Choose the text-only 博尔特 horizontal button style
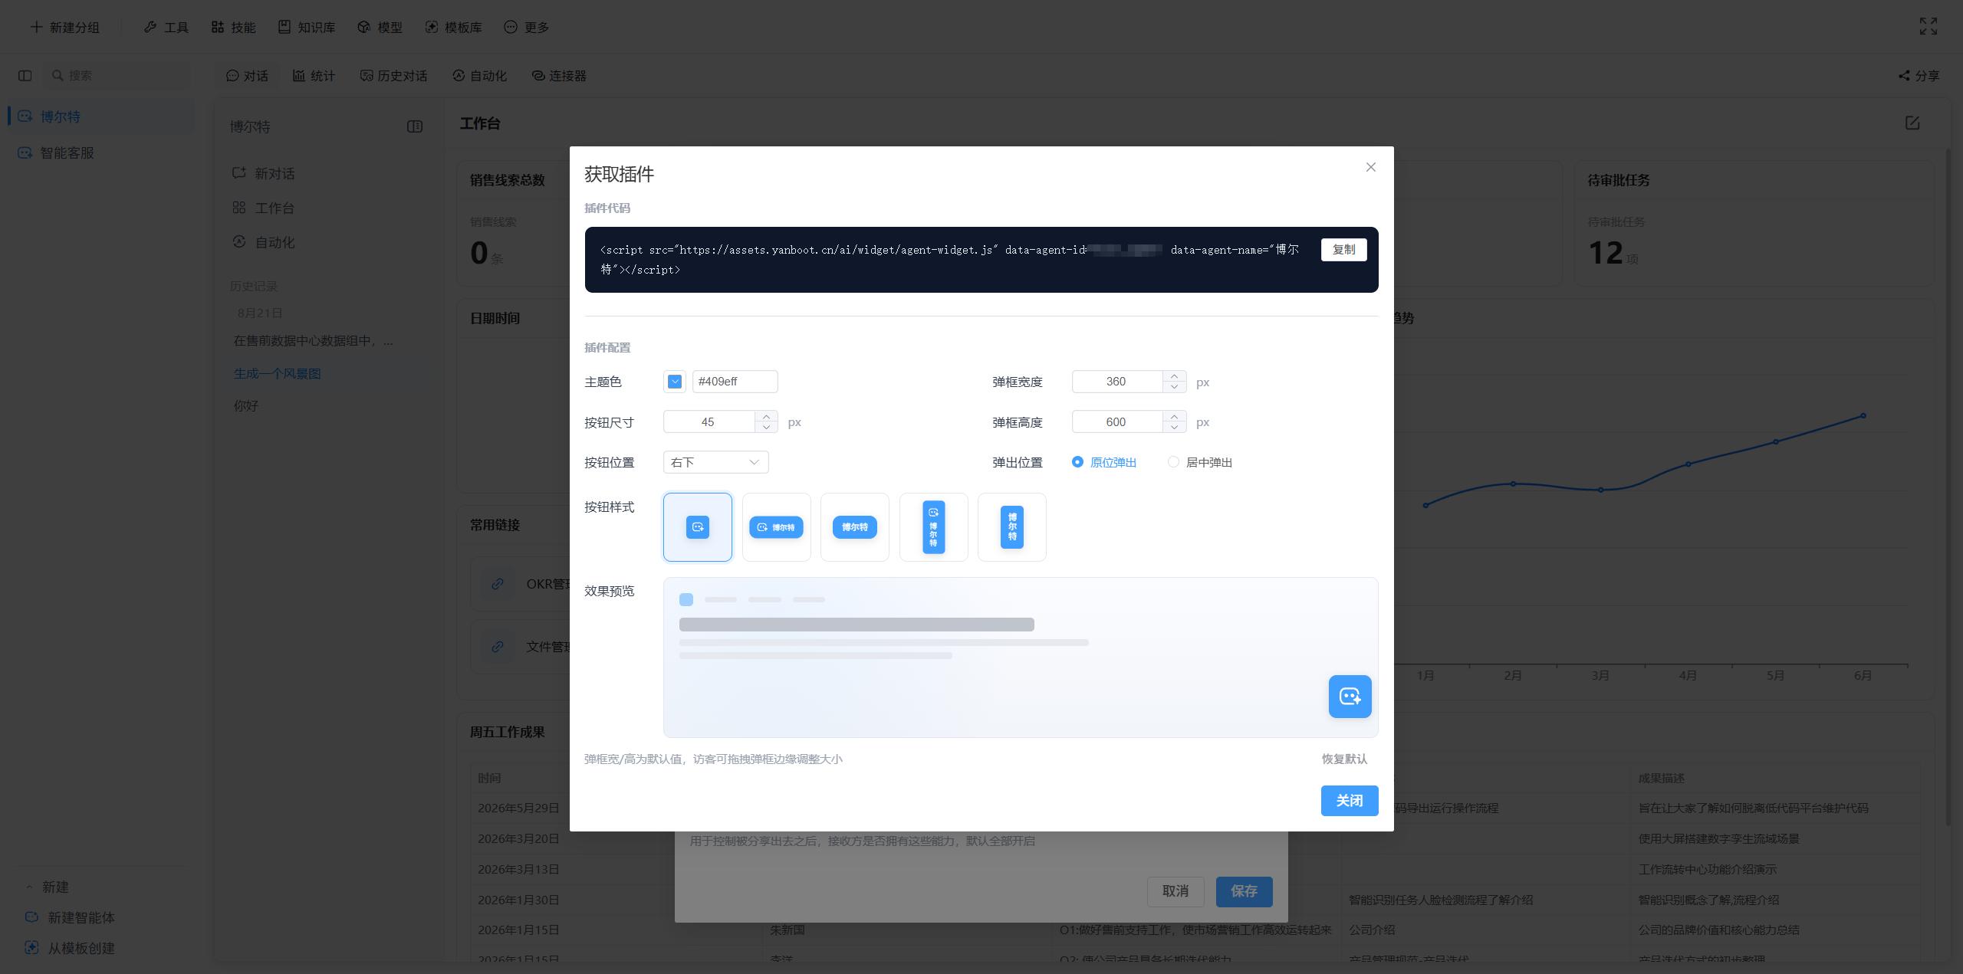The width and height of the screenshot is (1963, 974). [855, 527]
